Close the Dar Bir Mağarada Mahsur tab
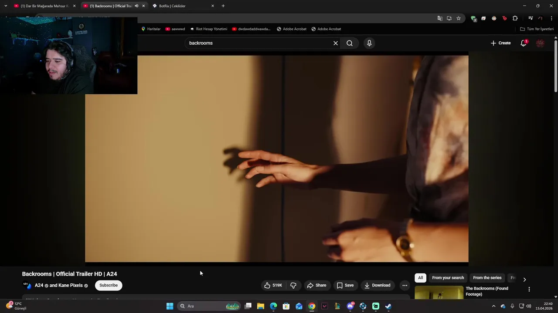The width and height of the screenshot is (558, 313). [74, 6]
